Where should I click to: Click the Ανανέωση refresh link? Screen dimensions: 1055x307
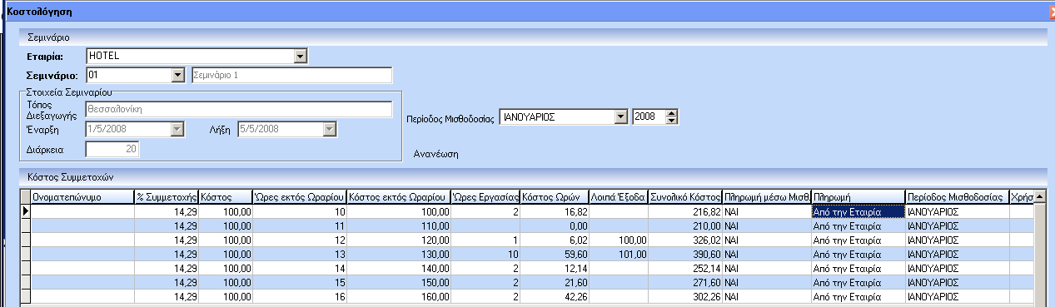(x=436, y=154)
